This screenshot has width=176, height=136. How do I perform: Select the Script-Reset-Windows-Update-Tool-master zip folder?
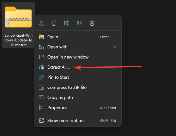(x=18, y=25)
